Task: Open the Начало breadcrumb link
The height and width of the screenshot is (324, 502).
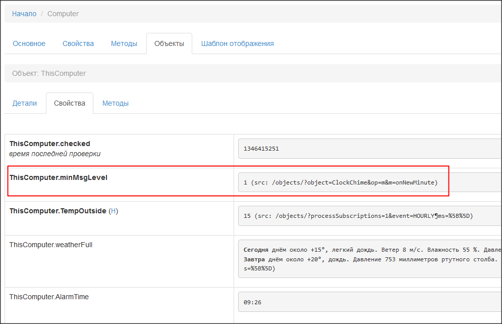Action: (24, 14)
